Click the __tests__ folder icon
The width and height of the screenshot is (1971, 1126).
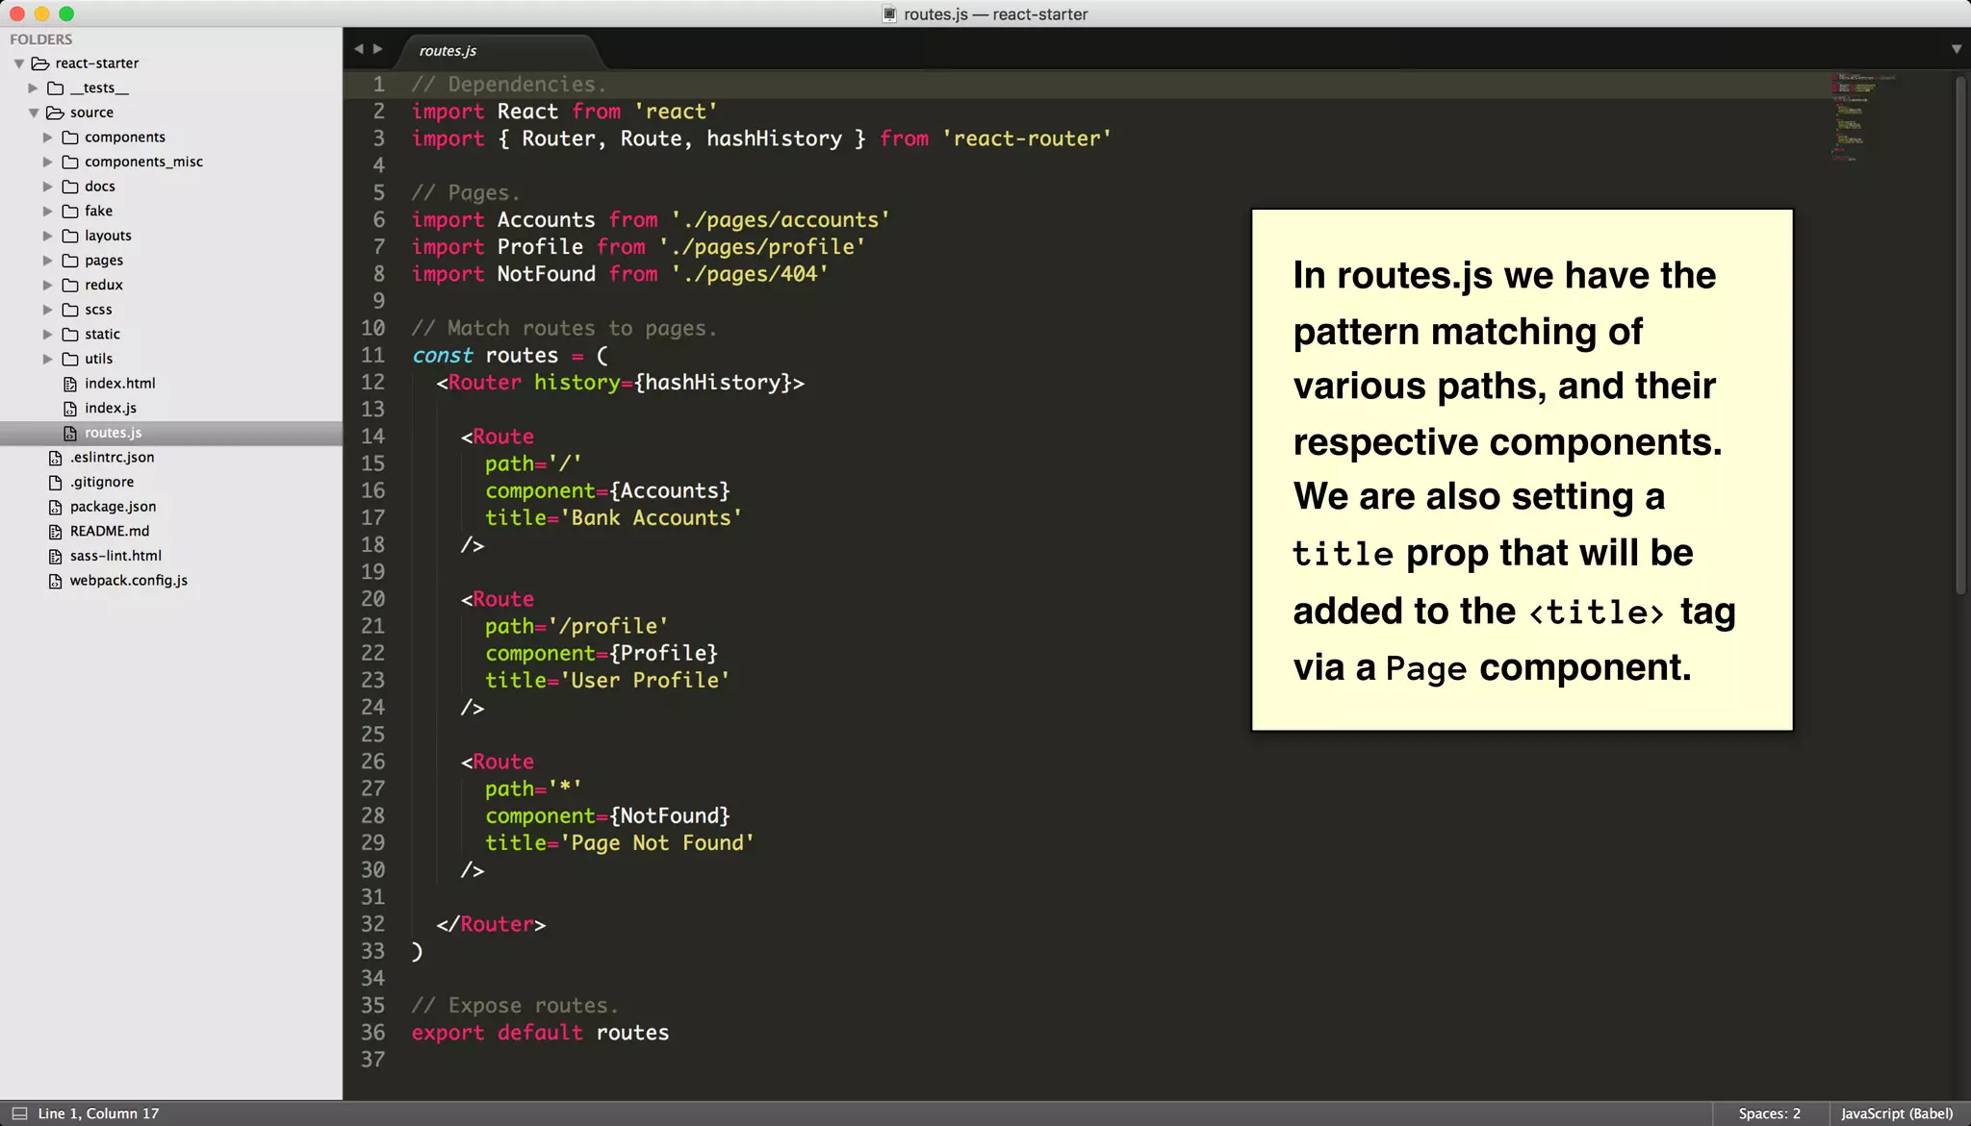pos(56,88)
